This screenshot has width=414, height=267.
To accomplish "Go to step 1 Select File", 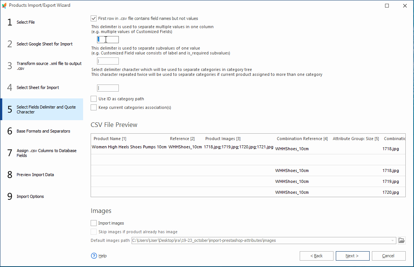I will point(42,22).
